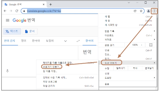Expand 도움말 submenu
Viewport: 159px width, 91px height.
pyautogui.click(x=128, y=78)
